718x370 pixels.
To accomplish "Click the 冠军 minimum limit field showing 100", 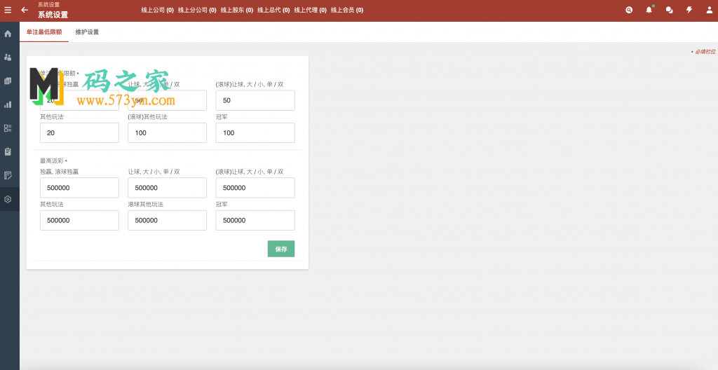I will coord(255,133).
